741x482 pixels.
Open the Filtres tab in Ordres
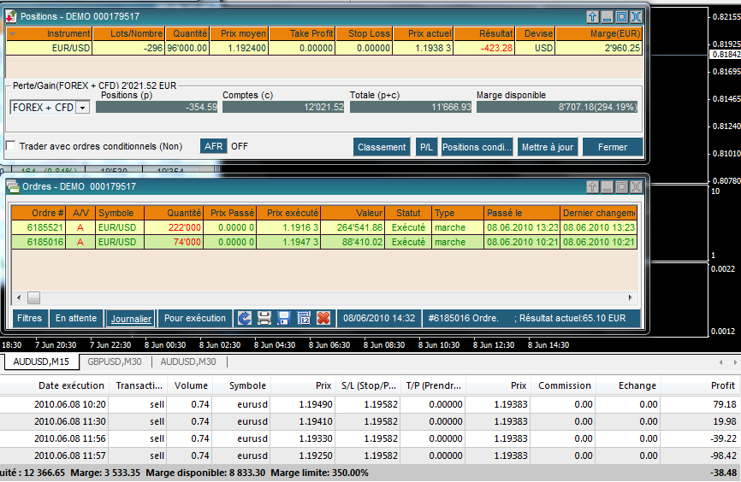pos(29,318)
